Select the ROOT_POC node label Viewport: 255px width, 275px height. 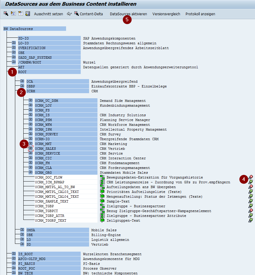click(49, 268)
